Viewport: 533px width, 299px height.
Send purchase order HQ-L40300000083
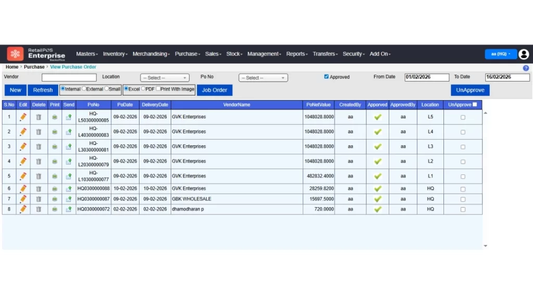(69, 132)
